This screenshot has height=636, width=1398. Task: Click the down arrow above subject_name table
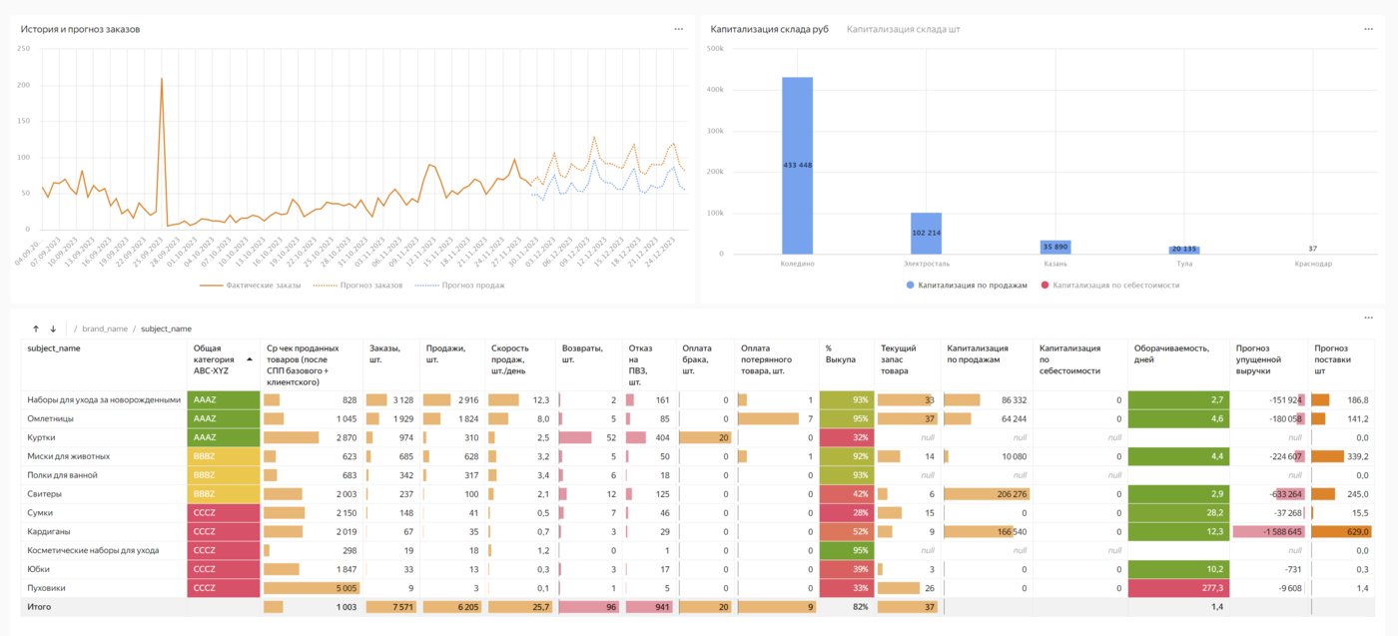[x=53, y=328]
